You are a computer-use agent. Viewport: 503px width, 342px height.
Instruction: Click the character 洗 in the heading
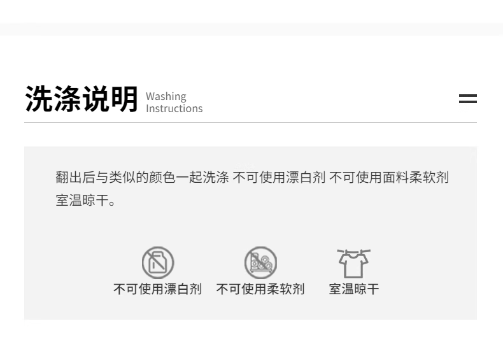click(x=39, y=99)
